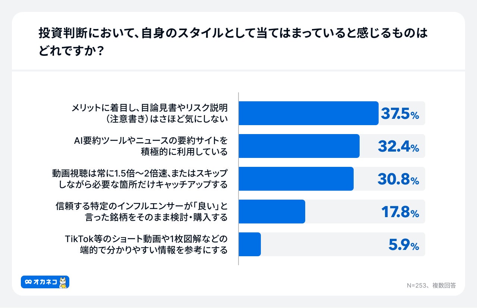
Task: Select the blue bar for 37.5%
Action: pos(308,113)
